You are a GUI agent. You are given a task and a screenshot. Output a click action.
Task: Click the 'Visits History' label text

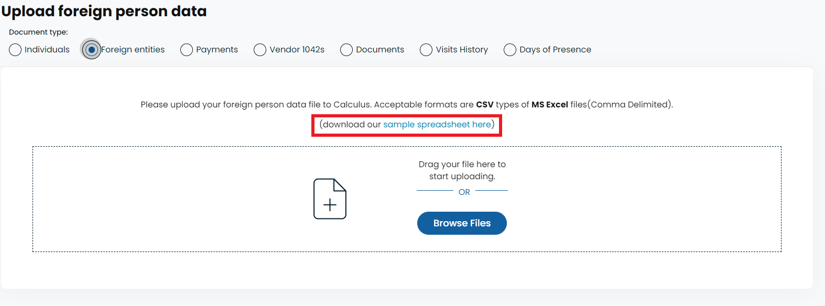click(462, 50)
